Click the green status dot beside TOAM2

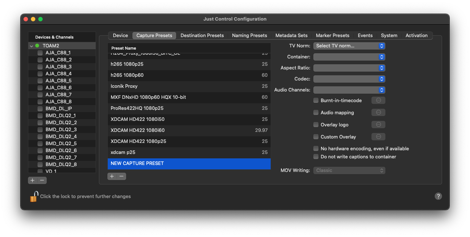pos(37,46)
